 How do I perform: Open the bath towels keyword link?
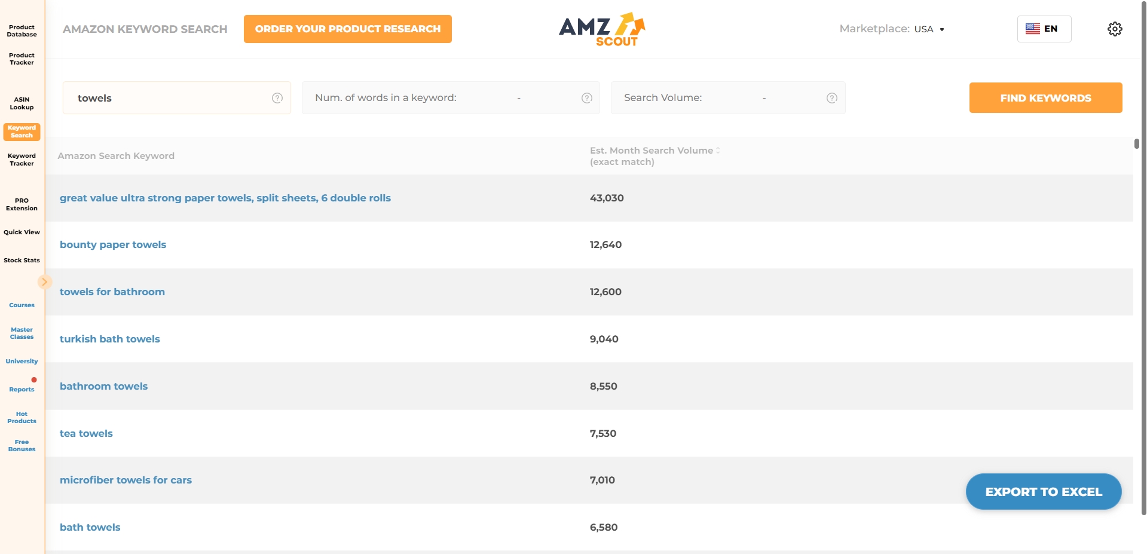90,527
